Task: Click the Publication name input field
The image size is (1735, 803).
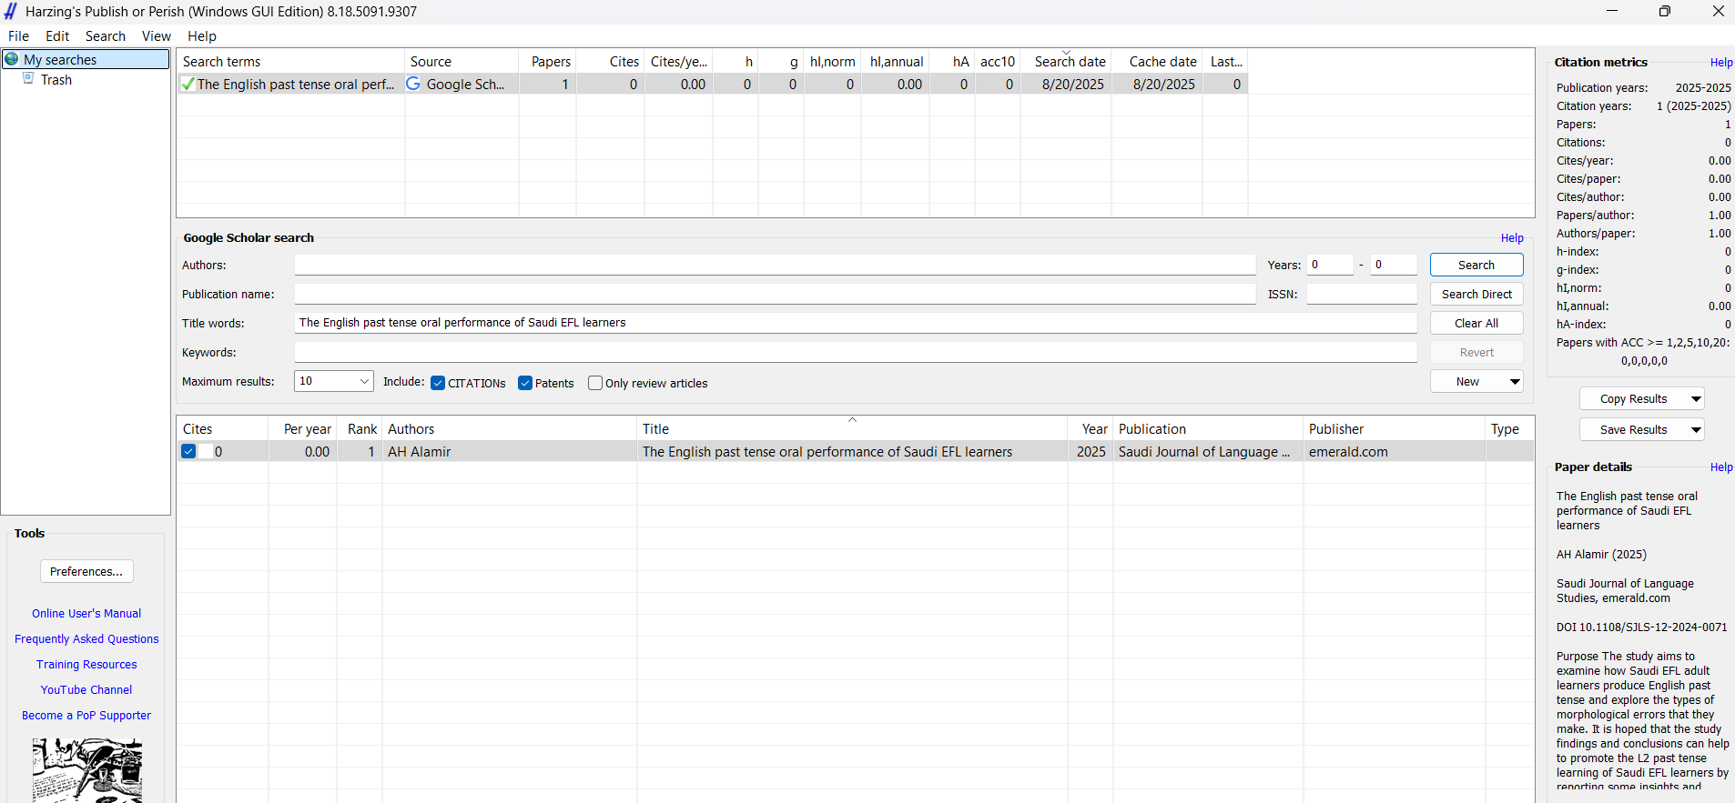Action: click(x=775, y=294)
